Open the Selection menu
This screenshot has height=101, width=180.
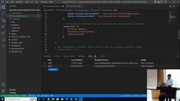19,2
